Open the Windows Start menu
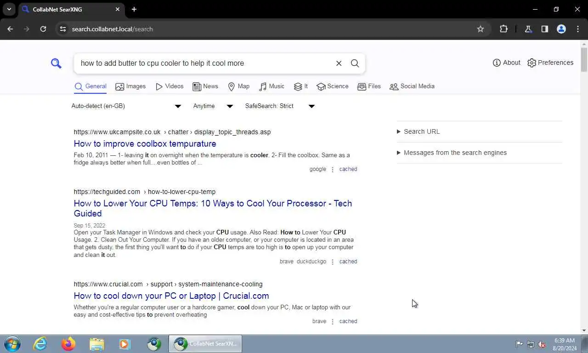Screen dimensions: 588x353 (x=12, y=344)
